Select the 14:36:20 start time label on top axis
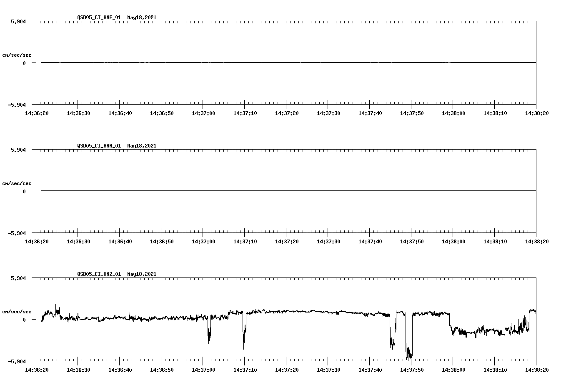 pos(38,112)
